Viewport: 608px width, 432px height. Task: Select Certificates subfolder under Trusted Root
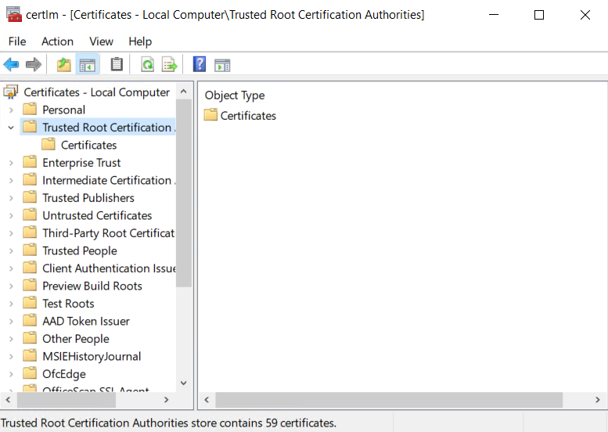click(88, 145)
